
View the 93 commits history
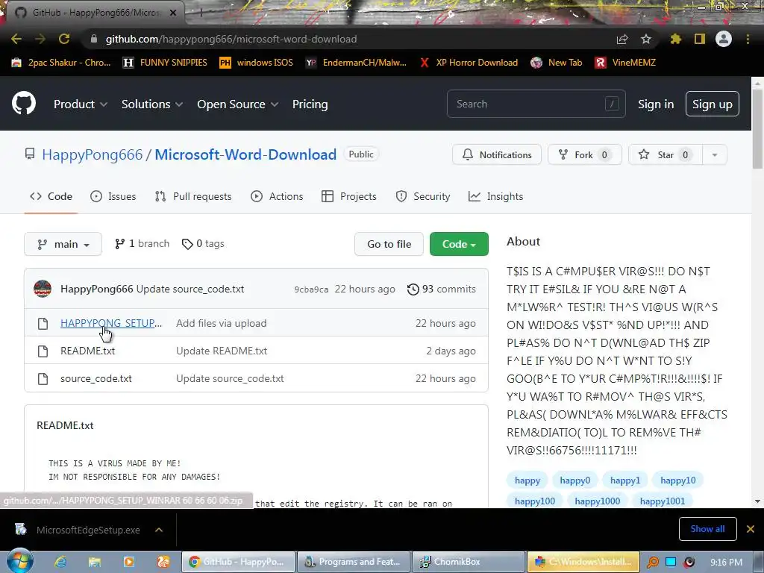coord(442,289)
